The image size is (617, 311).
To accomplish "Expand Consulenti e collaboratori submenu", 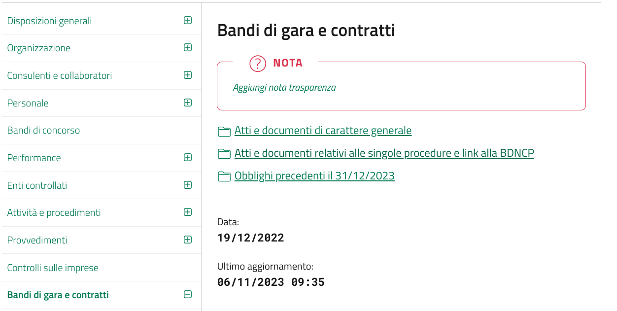I will click(187, 75).
